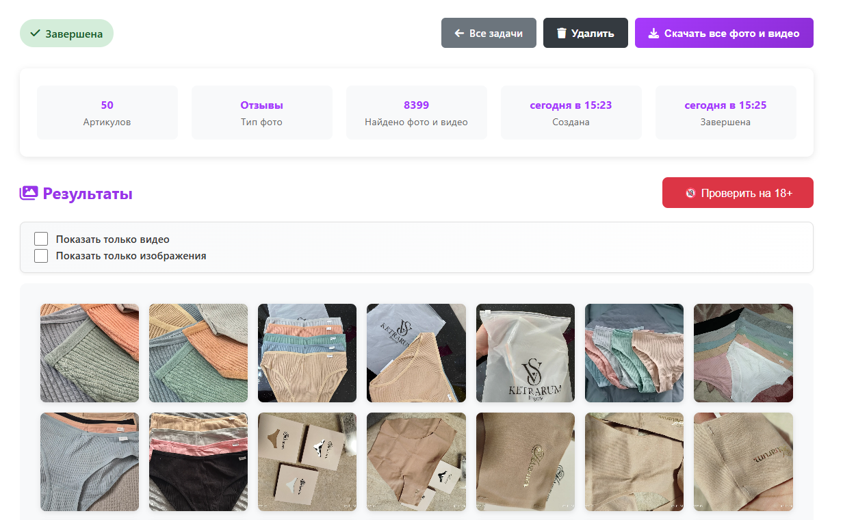Click the images icon next to Результаты
Viewport: 843px width, 520px height.
pyautogui.click(x=29, y=194)
